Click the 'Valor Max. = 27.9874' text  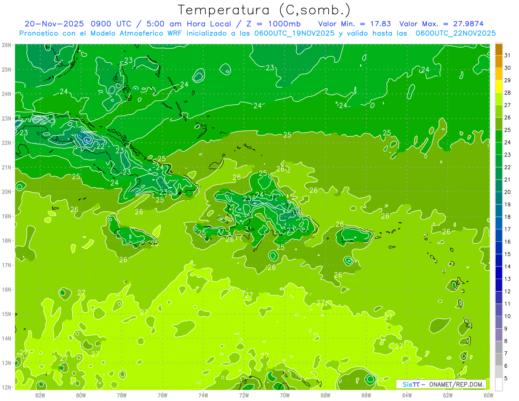[x=441, y=23]
